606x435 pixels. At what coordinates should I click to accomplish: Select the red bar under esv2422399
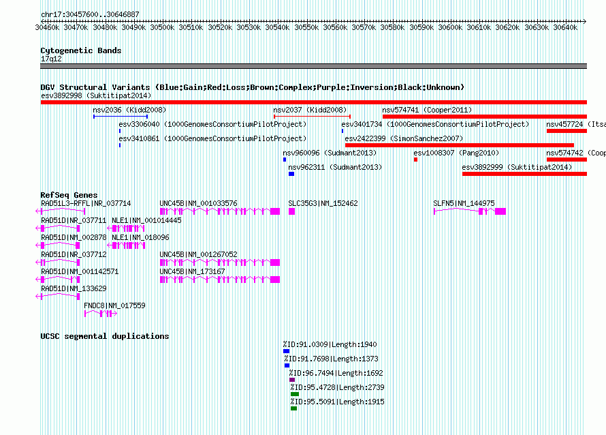[x=460, y=145]
